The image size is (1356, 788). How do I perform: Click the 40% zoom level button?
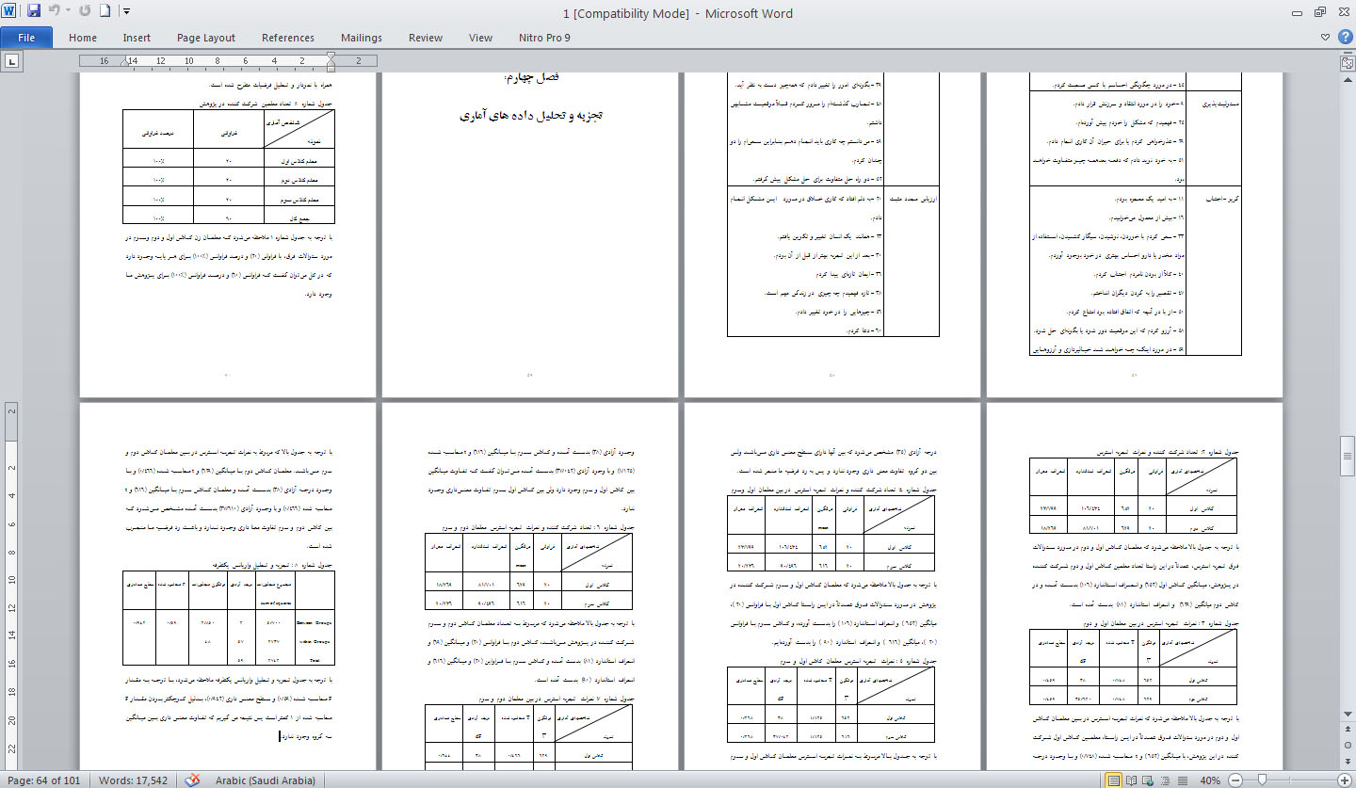pyautogui.click(x=1209, y=780)
